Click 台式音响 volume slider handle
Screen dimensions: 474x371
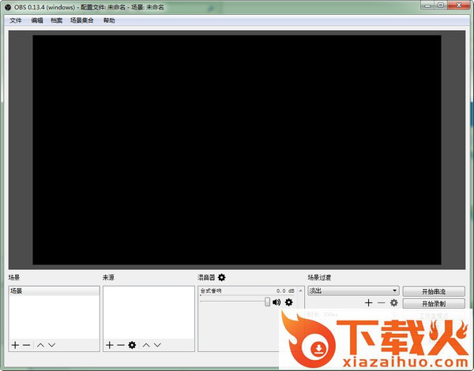click(x=267, y=302)
